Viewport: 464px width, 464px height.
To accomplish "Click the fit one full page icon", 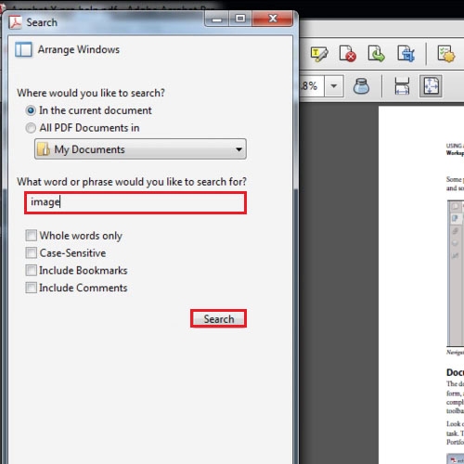I will (x=431, y=86).
